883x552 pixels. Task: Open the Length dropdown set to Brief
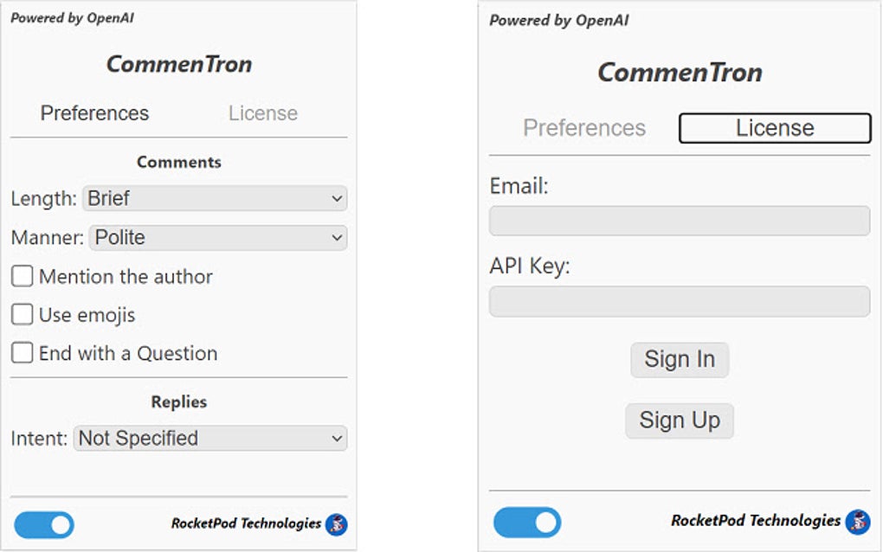[x=214, y=198]
